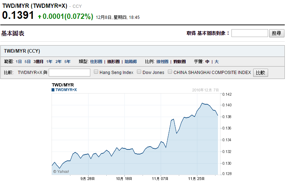This screenshot has width=288, height=185.
Task: Focus the 取得基本圖表對象 symbol input
Action: [250, 33]
